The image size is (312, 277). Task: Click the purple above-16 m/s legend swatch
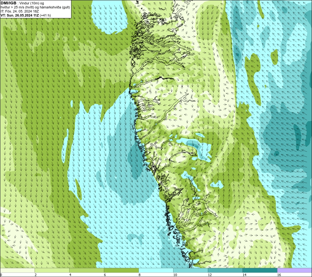[x=295, y=270]
